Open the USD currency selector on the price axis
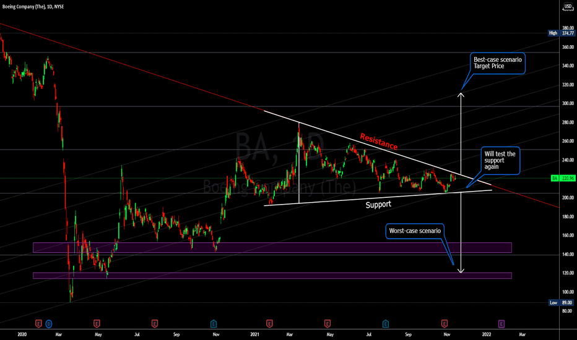The image size is (577, 340). [x=568, y=7]
